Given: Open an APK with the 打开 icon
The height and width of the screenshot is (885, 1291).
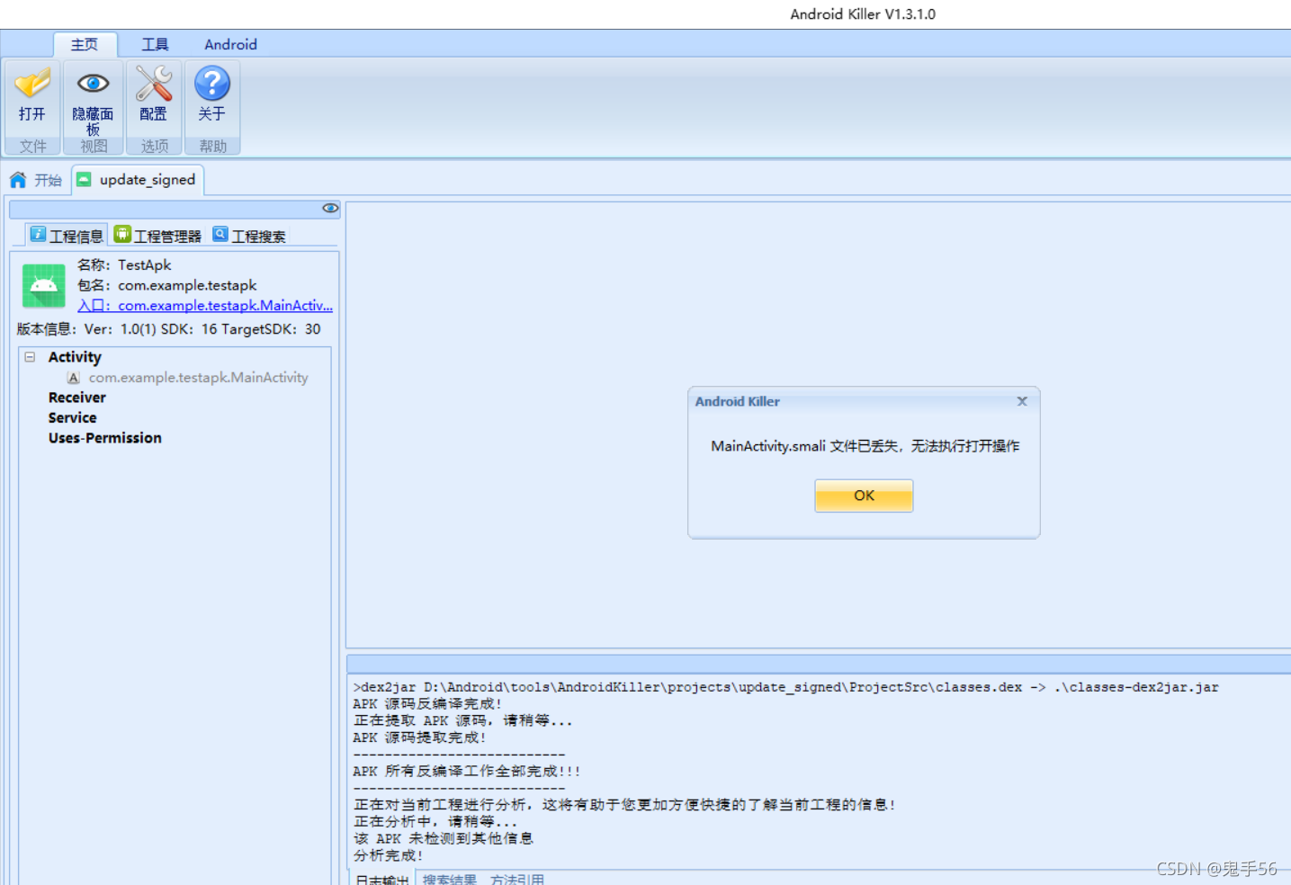Looking at the screenshot, I should (x=32, y=84).
